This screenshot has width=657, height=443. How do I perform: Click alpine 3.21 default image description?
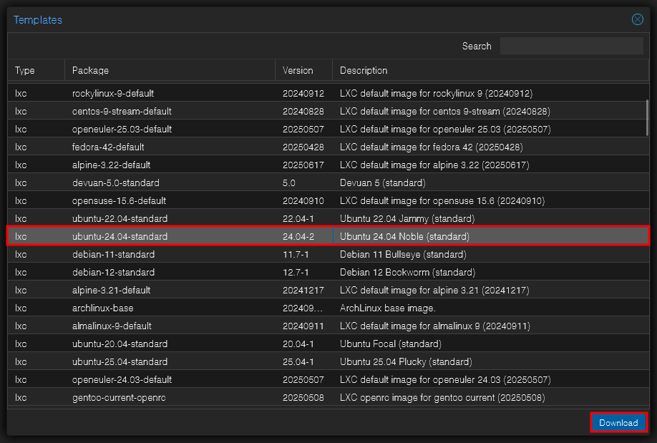pos(434,290)
